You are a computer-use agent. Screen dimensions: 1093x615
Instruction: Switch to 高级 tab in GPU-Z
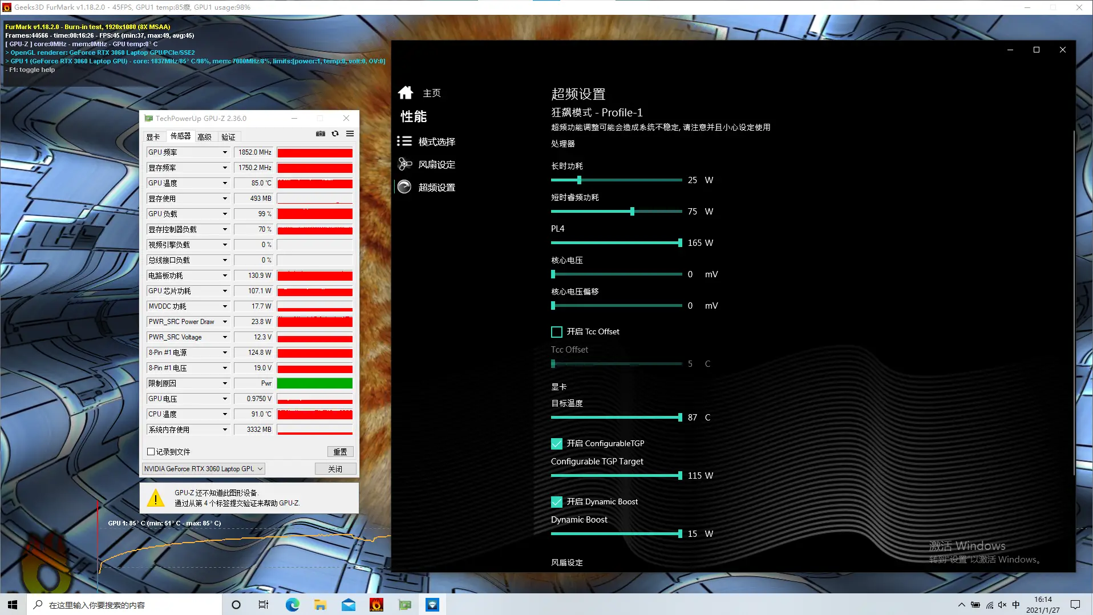pyautogui.click(x=205, y=137)
